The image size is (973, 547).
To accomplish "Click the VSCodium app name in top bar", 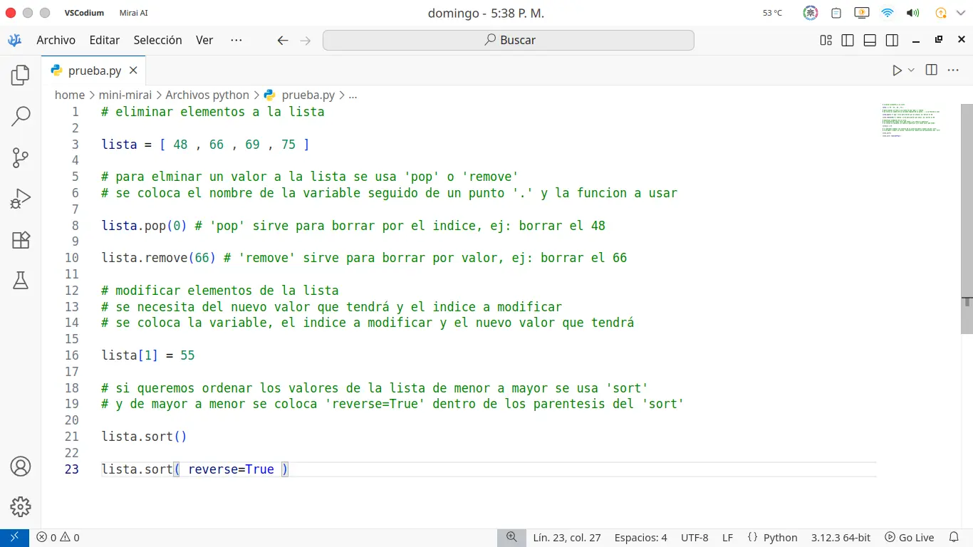I will [84, 13].
